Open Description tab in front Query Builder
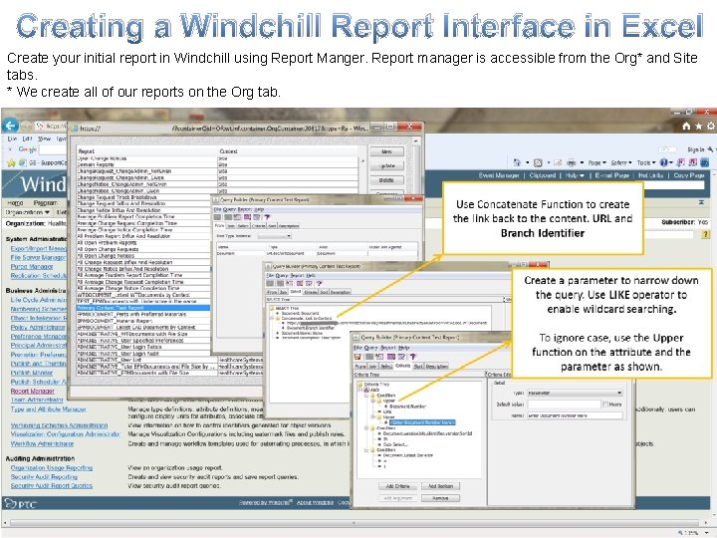The width and height of the screenshot is (717, 538). [437, 366]
